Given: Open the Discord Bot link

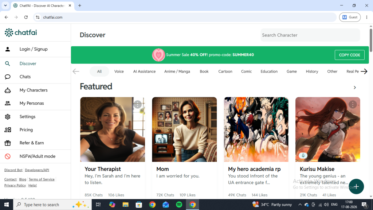Looking at the screenshot, I should [13, 170].
